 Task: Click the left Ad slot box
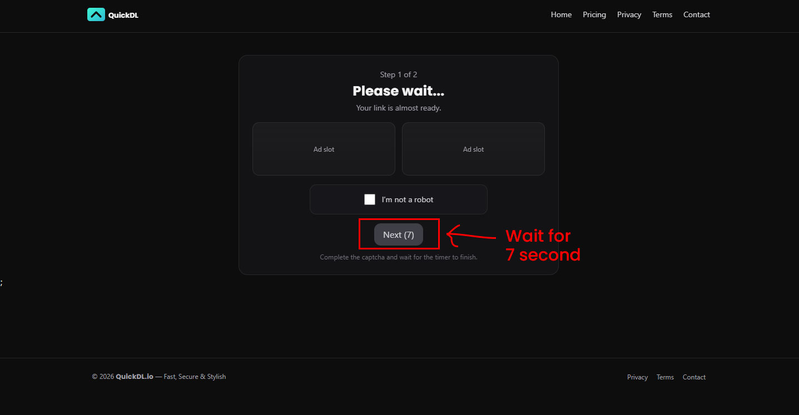click(324, 149)
